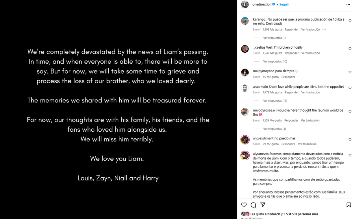The width and height of the screenshot is (352, 219).
Task: Like karengo_'s comment with the heart
Action: point(350,21)
